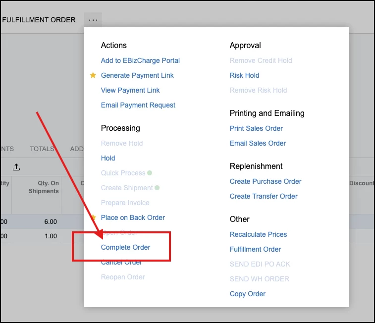Choose Print Sales Order
375x323 pixels.
pos(256,128)
